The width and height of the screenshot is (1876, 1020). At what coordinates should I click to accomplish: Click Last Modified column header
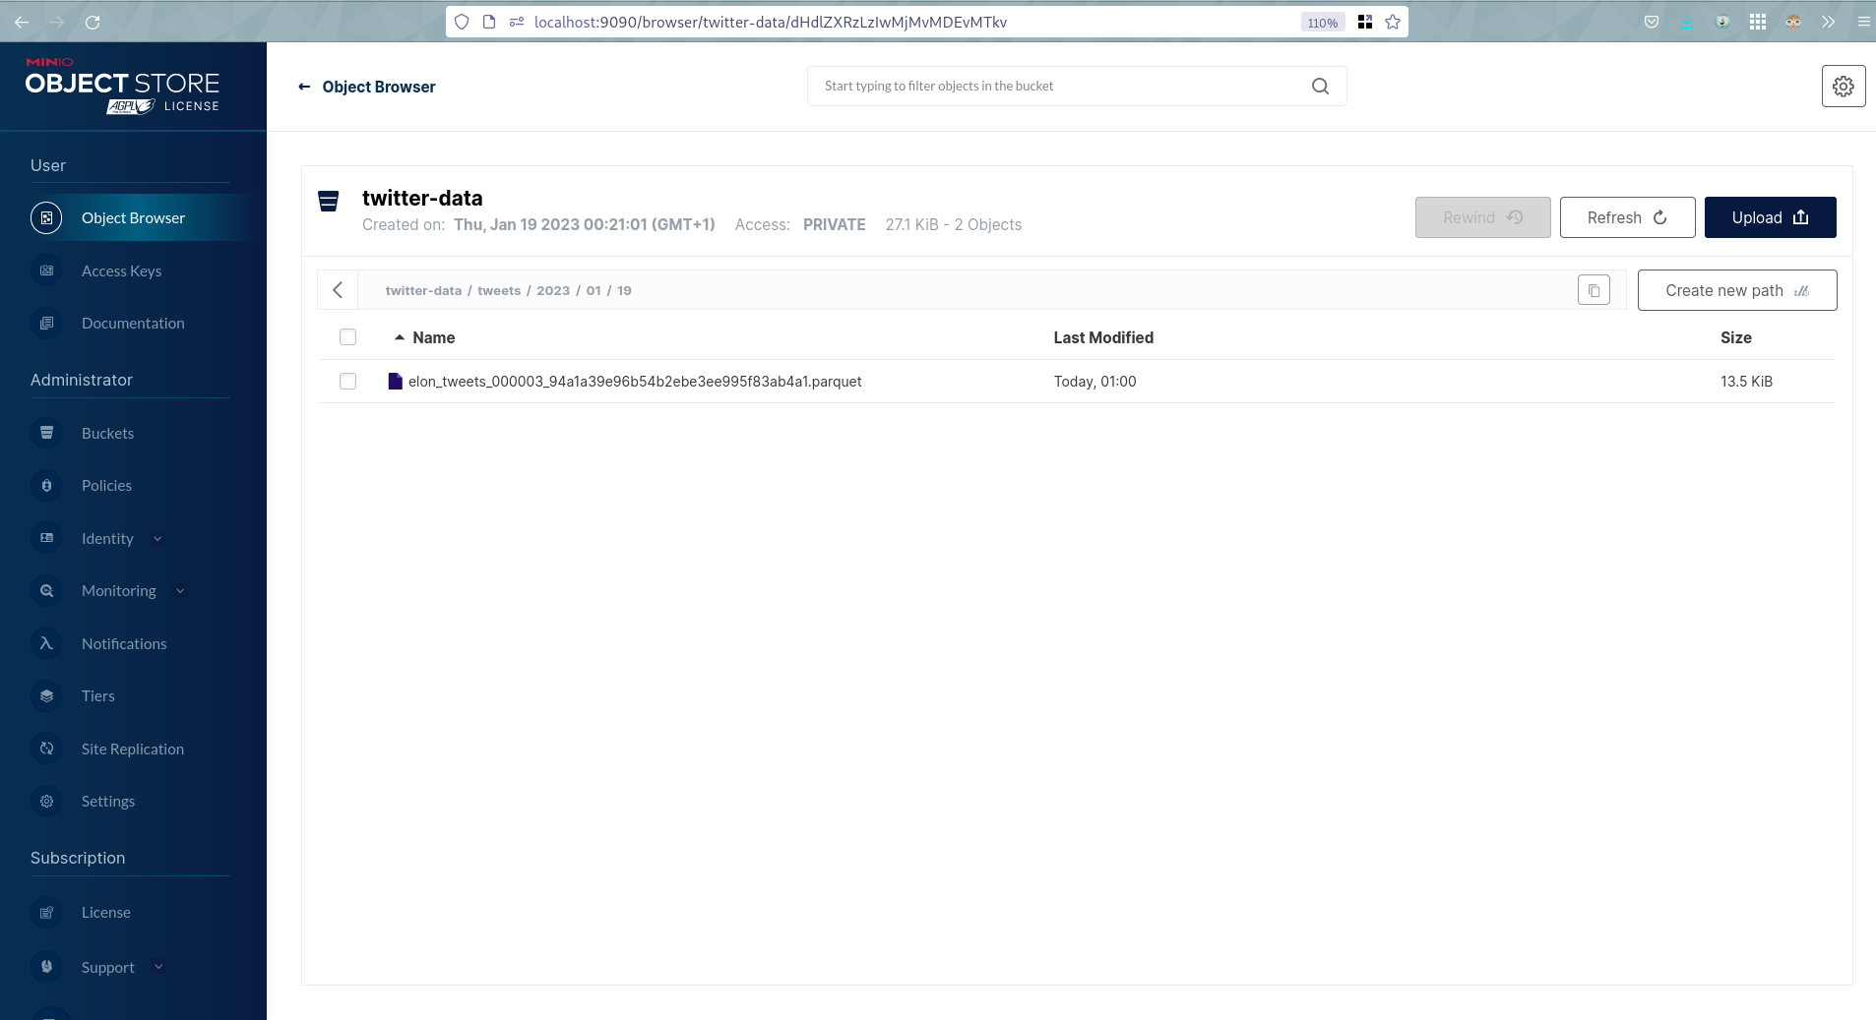pyautogui.click(x=1103, y=337)
